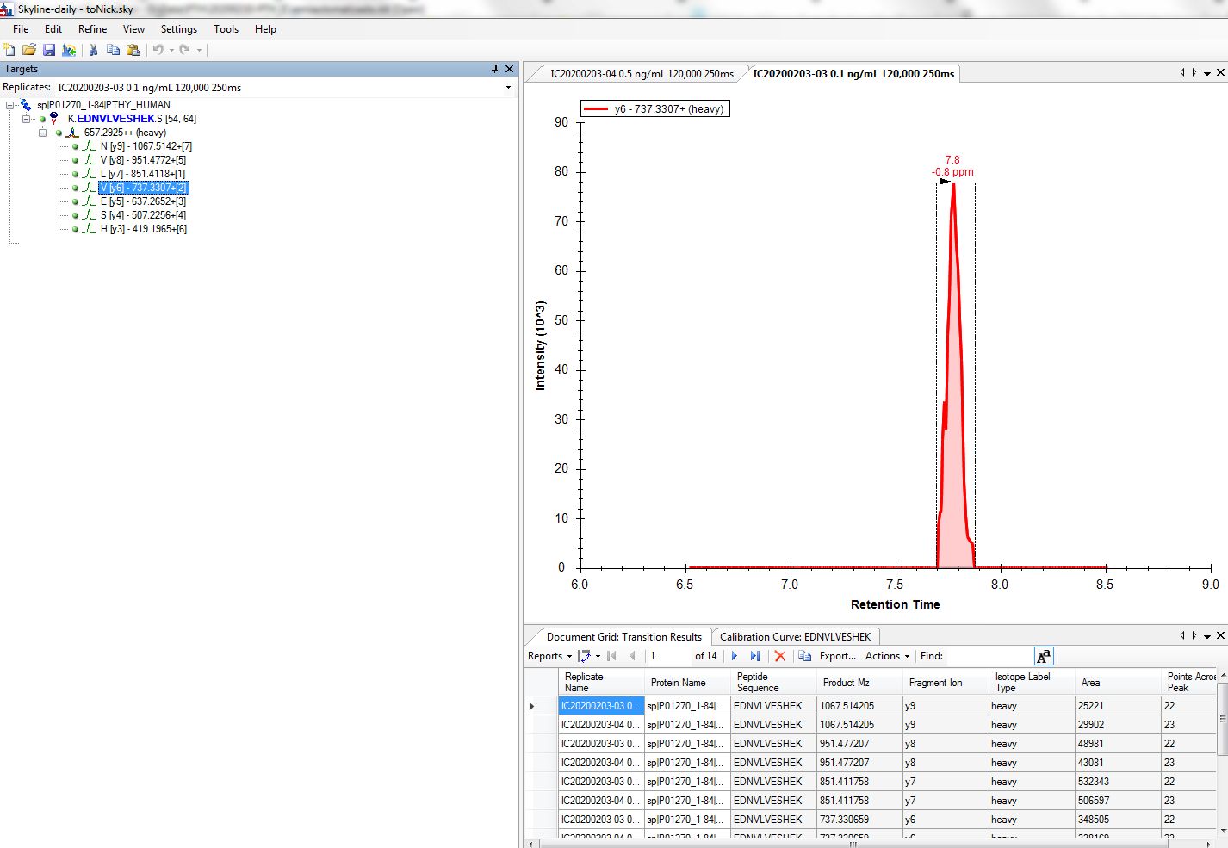
Task: Click the Open file folder icon
Action: coord(29,50)
